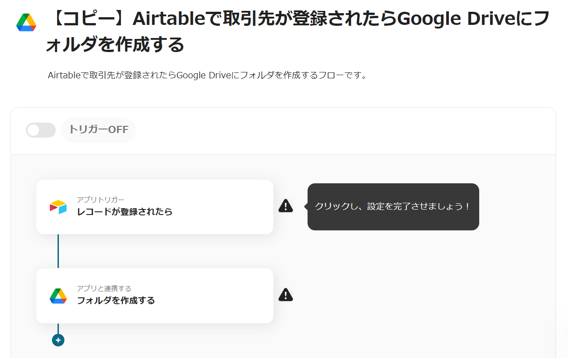Click the クリックし、設定を完了させましょう tooltip

pyautogui.click(x=393, y=206)
